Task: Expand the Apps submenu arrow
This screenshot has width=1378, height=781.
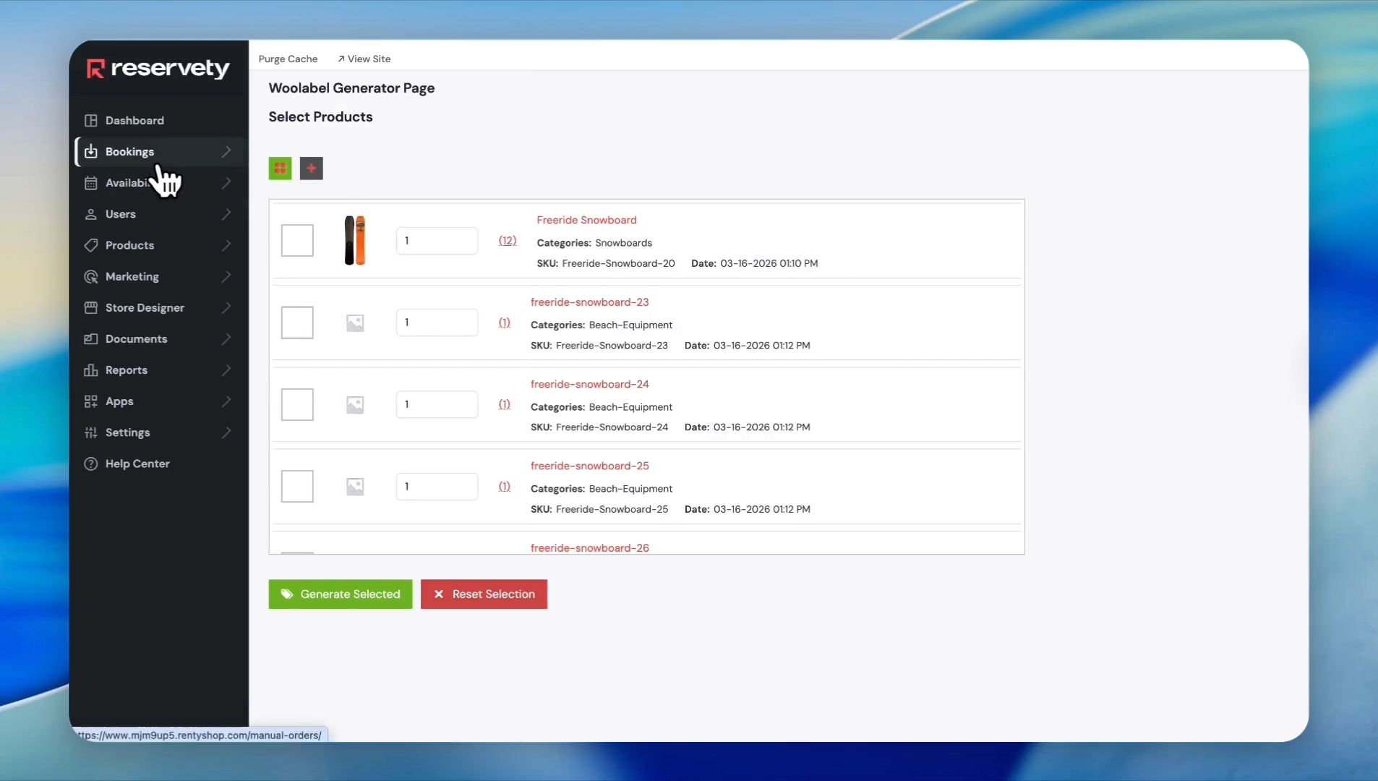Action: coord(226,401)
